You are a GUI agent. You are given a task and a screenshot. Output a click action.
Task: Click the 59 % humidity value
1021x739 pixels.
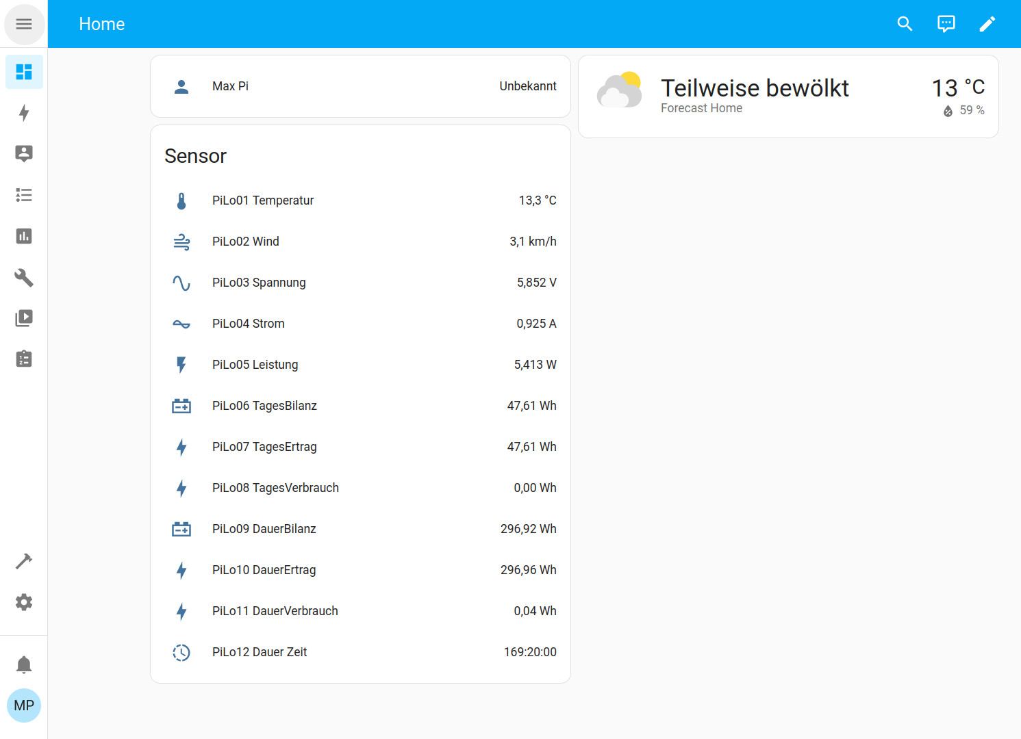click(972, 110)
